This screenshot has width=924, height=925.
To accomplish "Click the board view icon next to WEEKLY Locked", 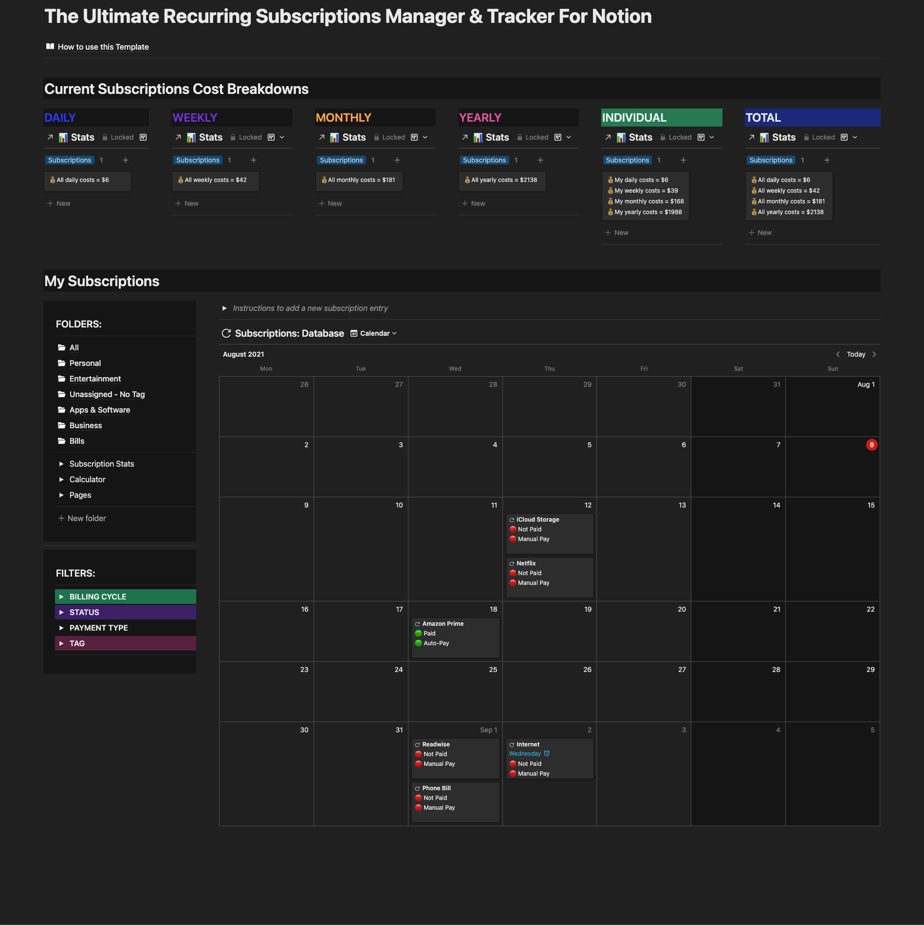I will coord(271,137).
